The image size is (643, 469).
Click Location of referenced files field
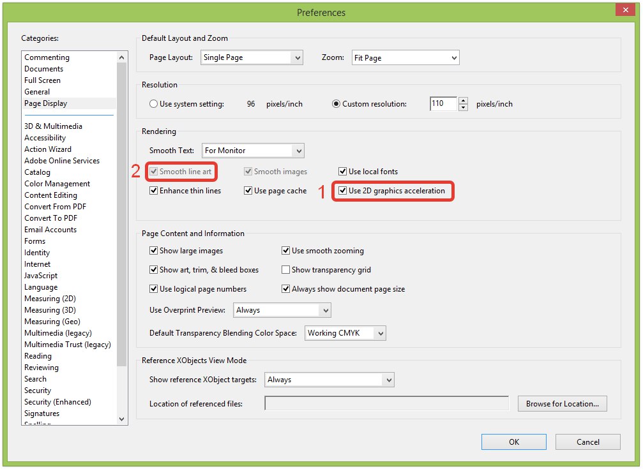coord(387,403)
